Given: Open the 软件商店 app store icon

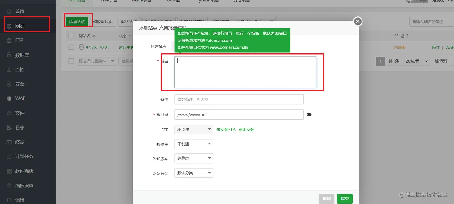Looking at the screenshot, I should (x=9, y=171).
